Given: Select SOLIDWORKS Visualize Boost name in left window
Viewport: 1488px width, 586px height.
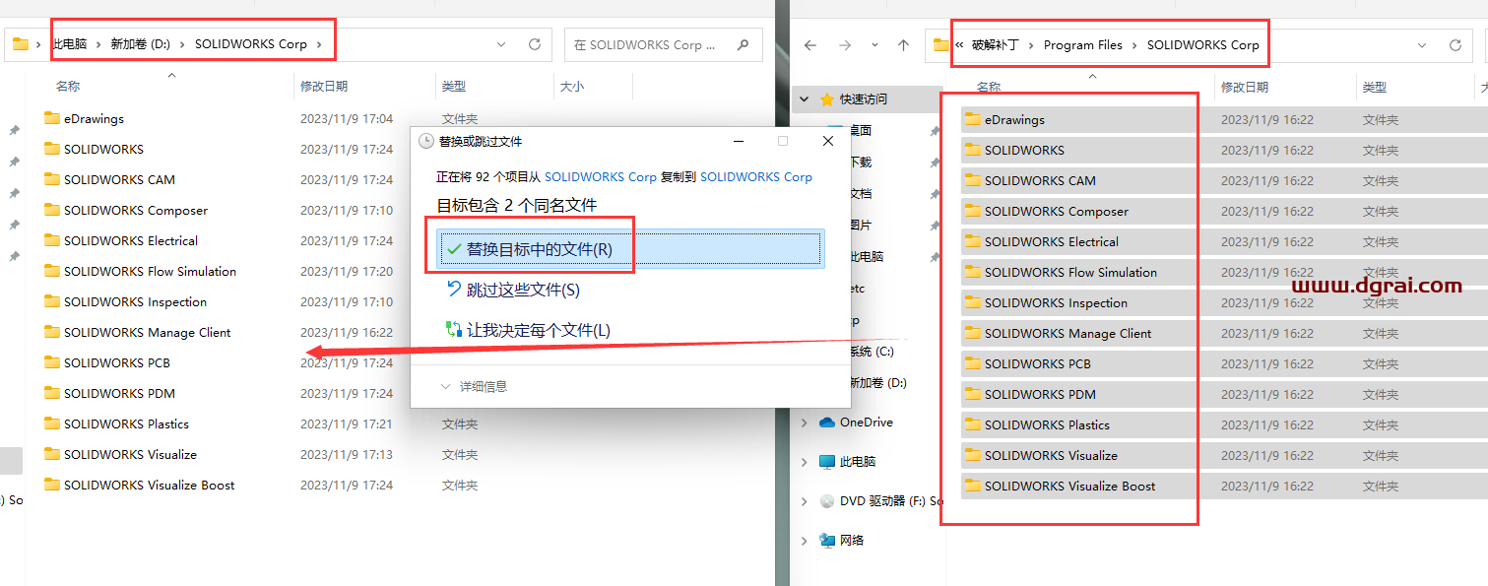Looking at the screenshot, I should click(150, 485).
